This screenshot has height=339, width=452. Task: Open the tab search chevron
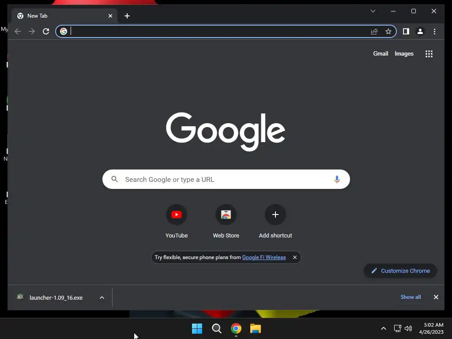[373, 11]
